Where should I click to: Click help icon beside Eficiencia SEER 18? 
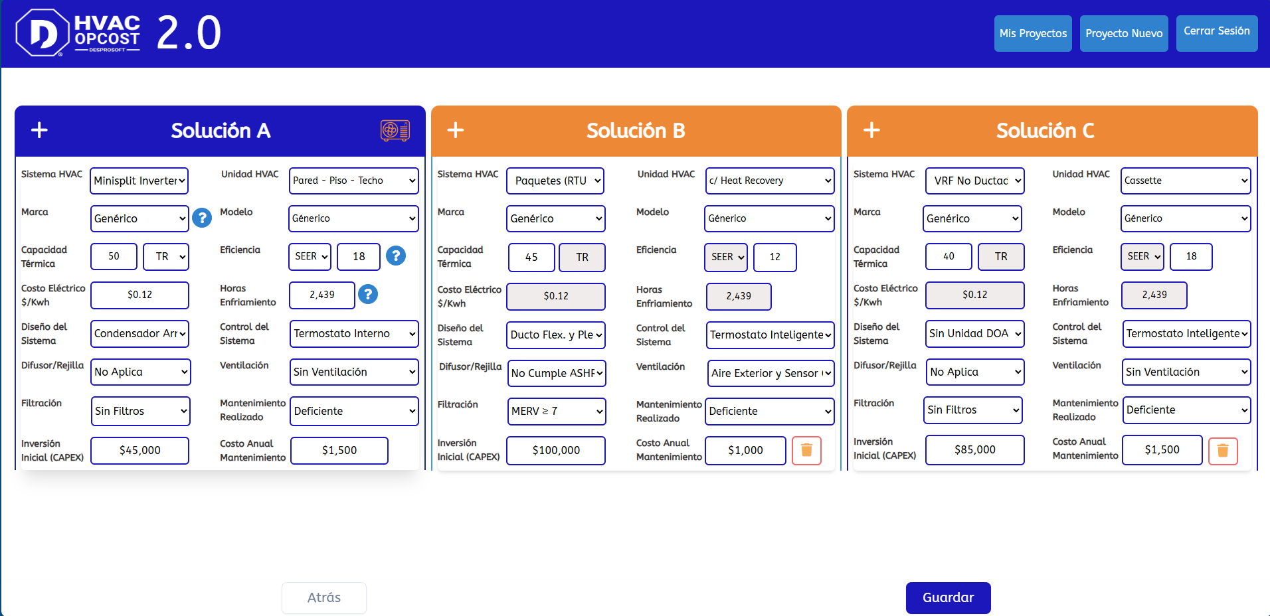click(x=396, y=256)
